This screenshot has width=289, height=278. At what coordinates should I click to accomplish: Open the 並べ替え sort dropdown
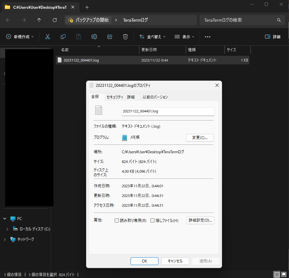point(152,37)
